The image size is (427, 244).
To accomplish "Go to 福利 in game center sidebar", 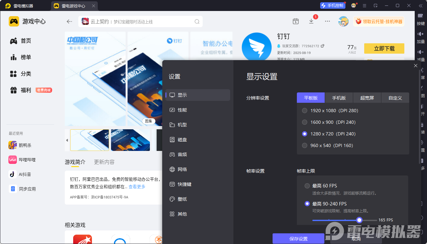I will [x=21, y=90].
